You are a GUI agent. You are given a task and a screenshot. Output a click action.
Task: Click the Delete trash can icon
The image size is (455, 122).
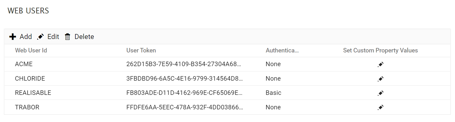coord(67,37)
